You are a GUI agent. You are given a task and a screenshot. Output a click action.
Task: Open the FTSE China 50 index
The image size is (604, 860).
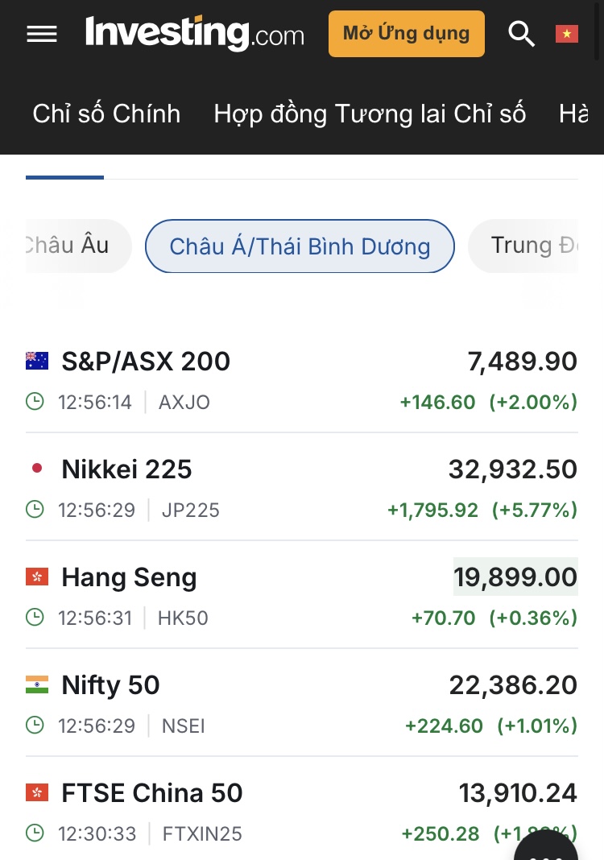(x=152, y=793)
